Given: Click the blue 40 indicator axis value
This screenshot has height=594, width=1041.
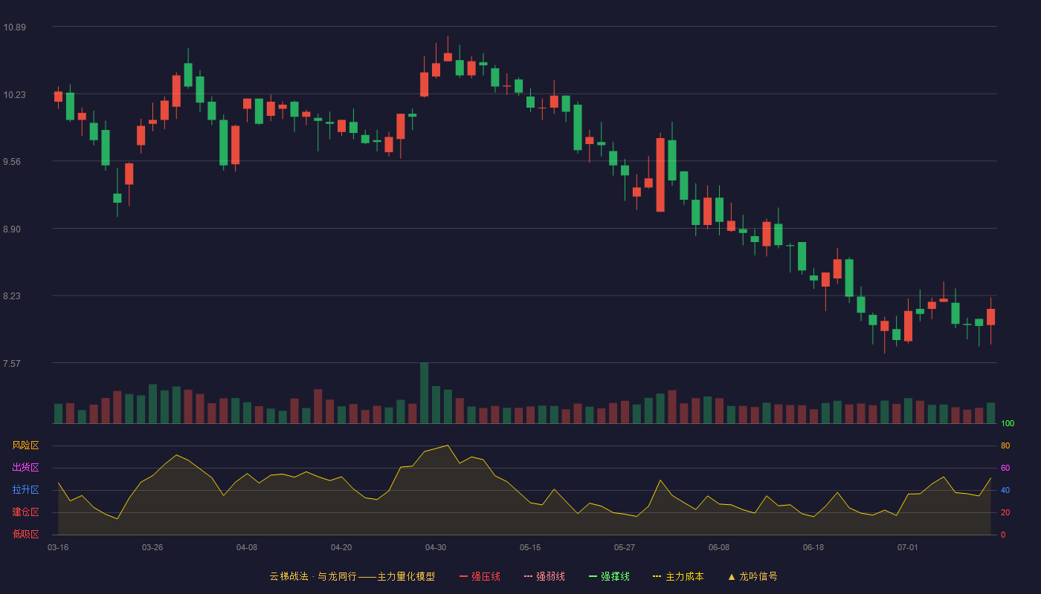Looking at the screenshot, I should (x=1005, y=491).
